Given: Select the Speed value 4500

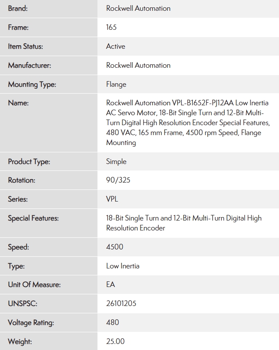Looking at the screenshot, I should [x=115, y=247].
